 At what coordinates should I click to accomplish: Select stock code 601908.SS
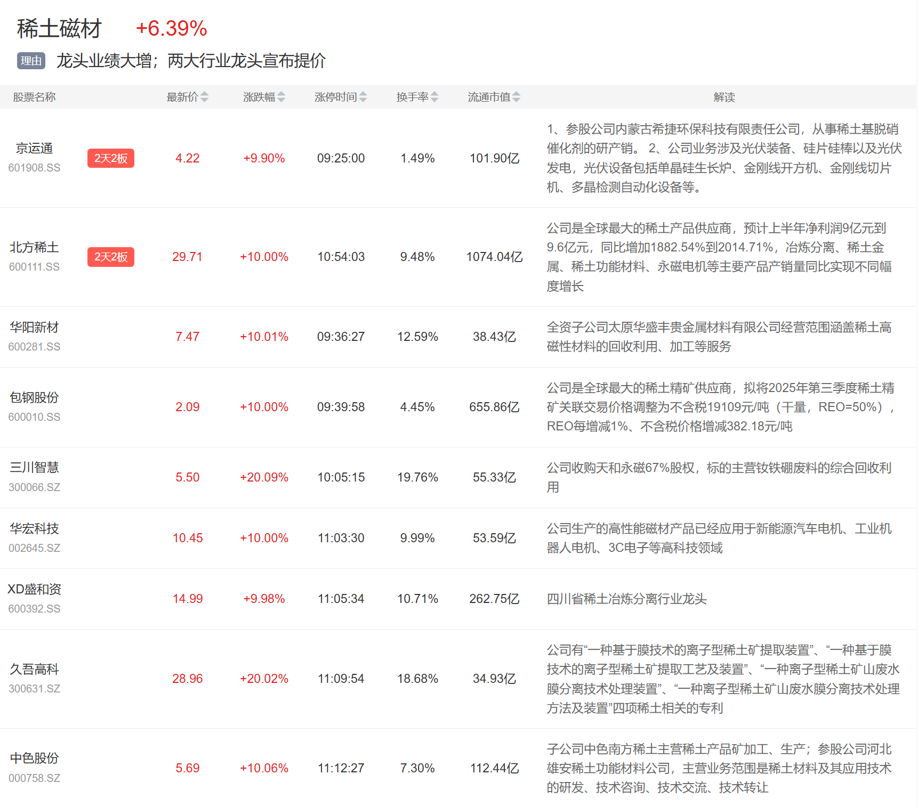[x=34, y=168]
